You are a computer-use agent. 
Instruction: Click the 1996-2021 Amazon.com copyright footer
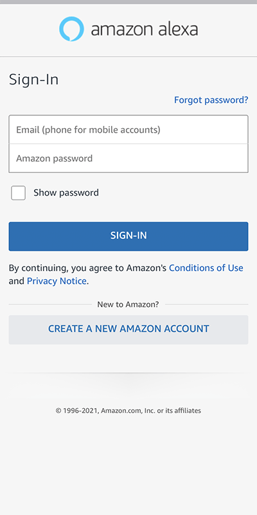[x=128, y=411]
